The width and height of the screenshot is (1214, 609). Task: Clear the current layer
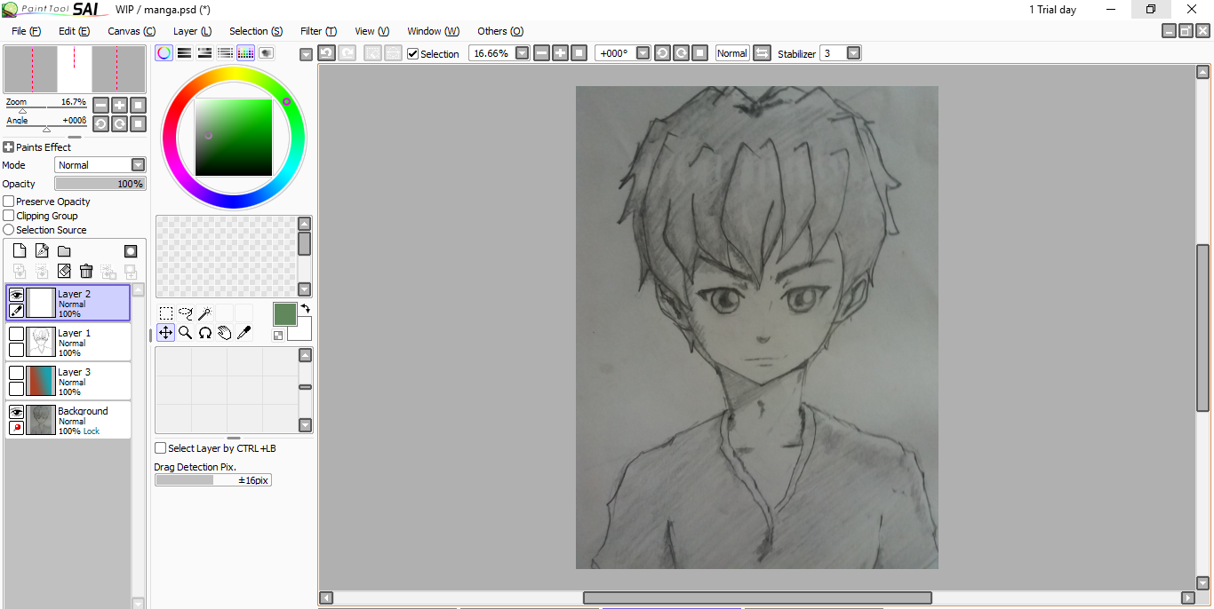(x=64, y=272)
